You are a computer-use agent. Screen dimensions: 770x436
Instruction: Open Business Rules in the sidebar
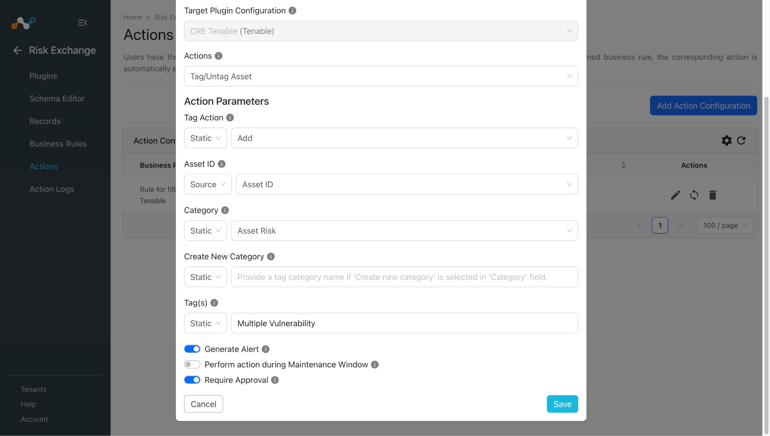(x=58, y=144)
